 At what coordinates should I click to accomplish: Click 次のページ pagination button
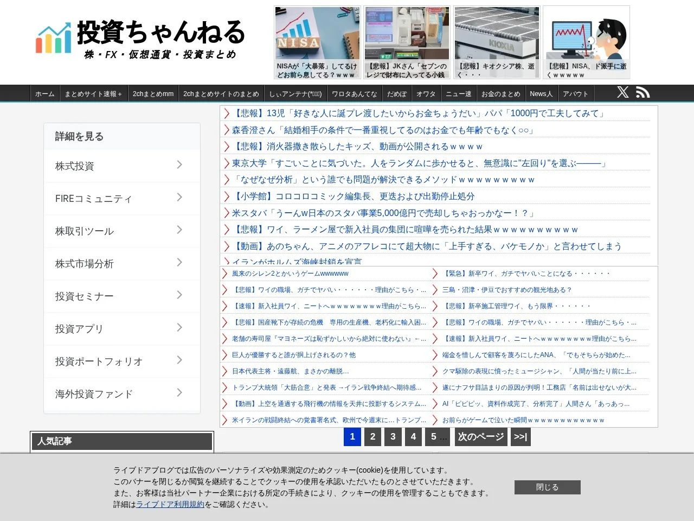pos(481,437)
